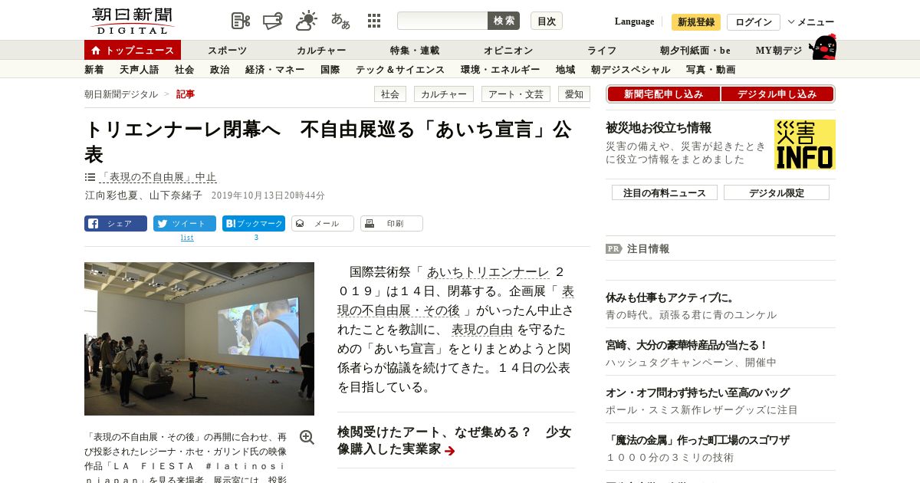The height and width of the screenshot is (483, 920).
Task: Click the font size あぁ icon
Action: click(x=340, y=21)
